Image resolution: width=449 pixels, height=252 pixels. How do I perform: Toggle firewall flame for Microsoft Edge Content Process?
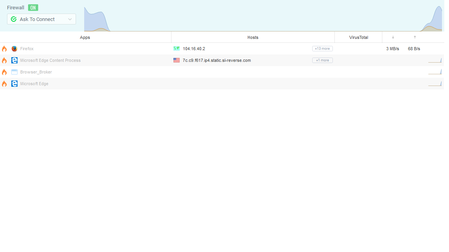(x=4, y=61)
